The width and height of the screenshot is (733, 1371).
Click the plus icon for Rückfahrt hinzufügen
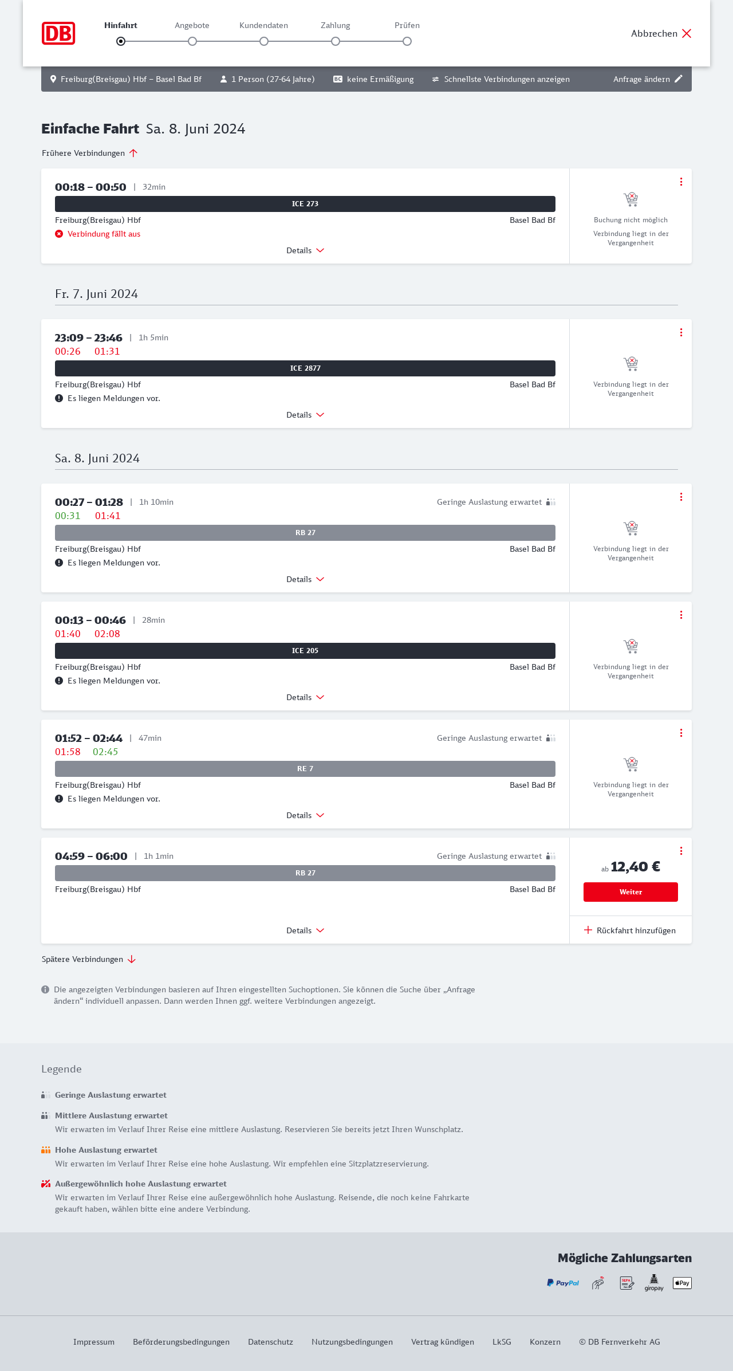click(588, 930)
